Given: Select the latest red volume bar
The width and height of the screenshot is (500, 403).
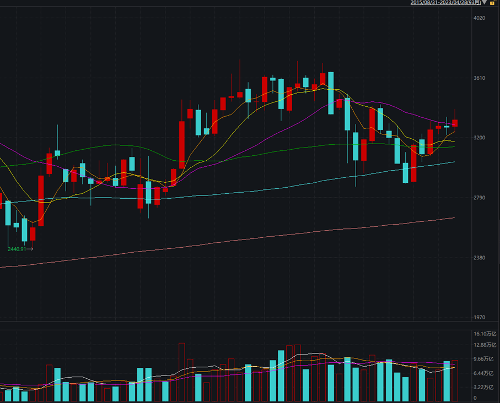Looking at the screenshot, I should 455,380.
